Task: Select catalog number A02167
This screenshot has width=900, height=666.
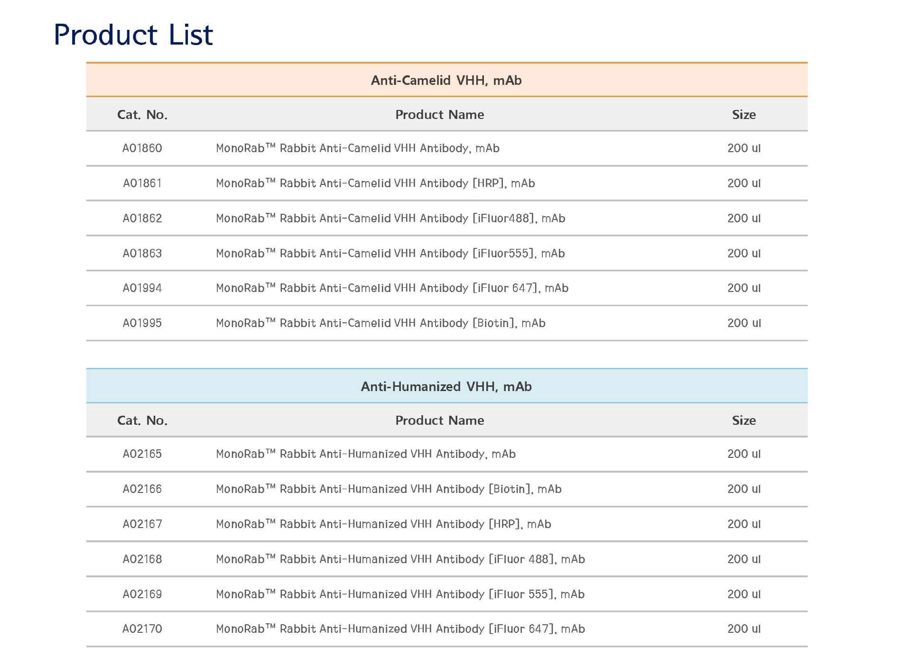Action: tap(142, 524)
